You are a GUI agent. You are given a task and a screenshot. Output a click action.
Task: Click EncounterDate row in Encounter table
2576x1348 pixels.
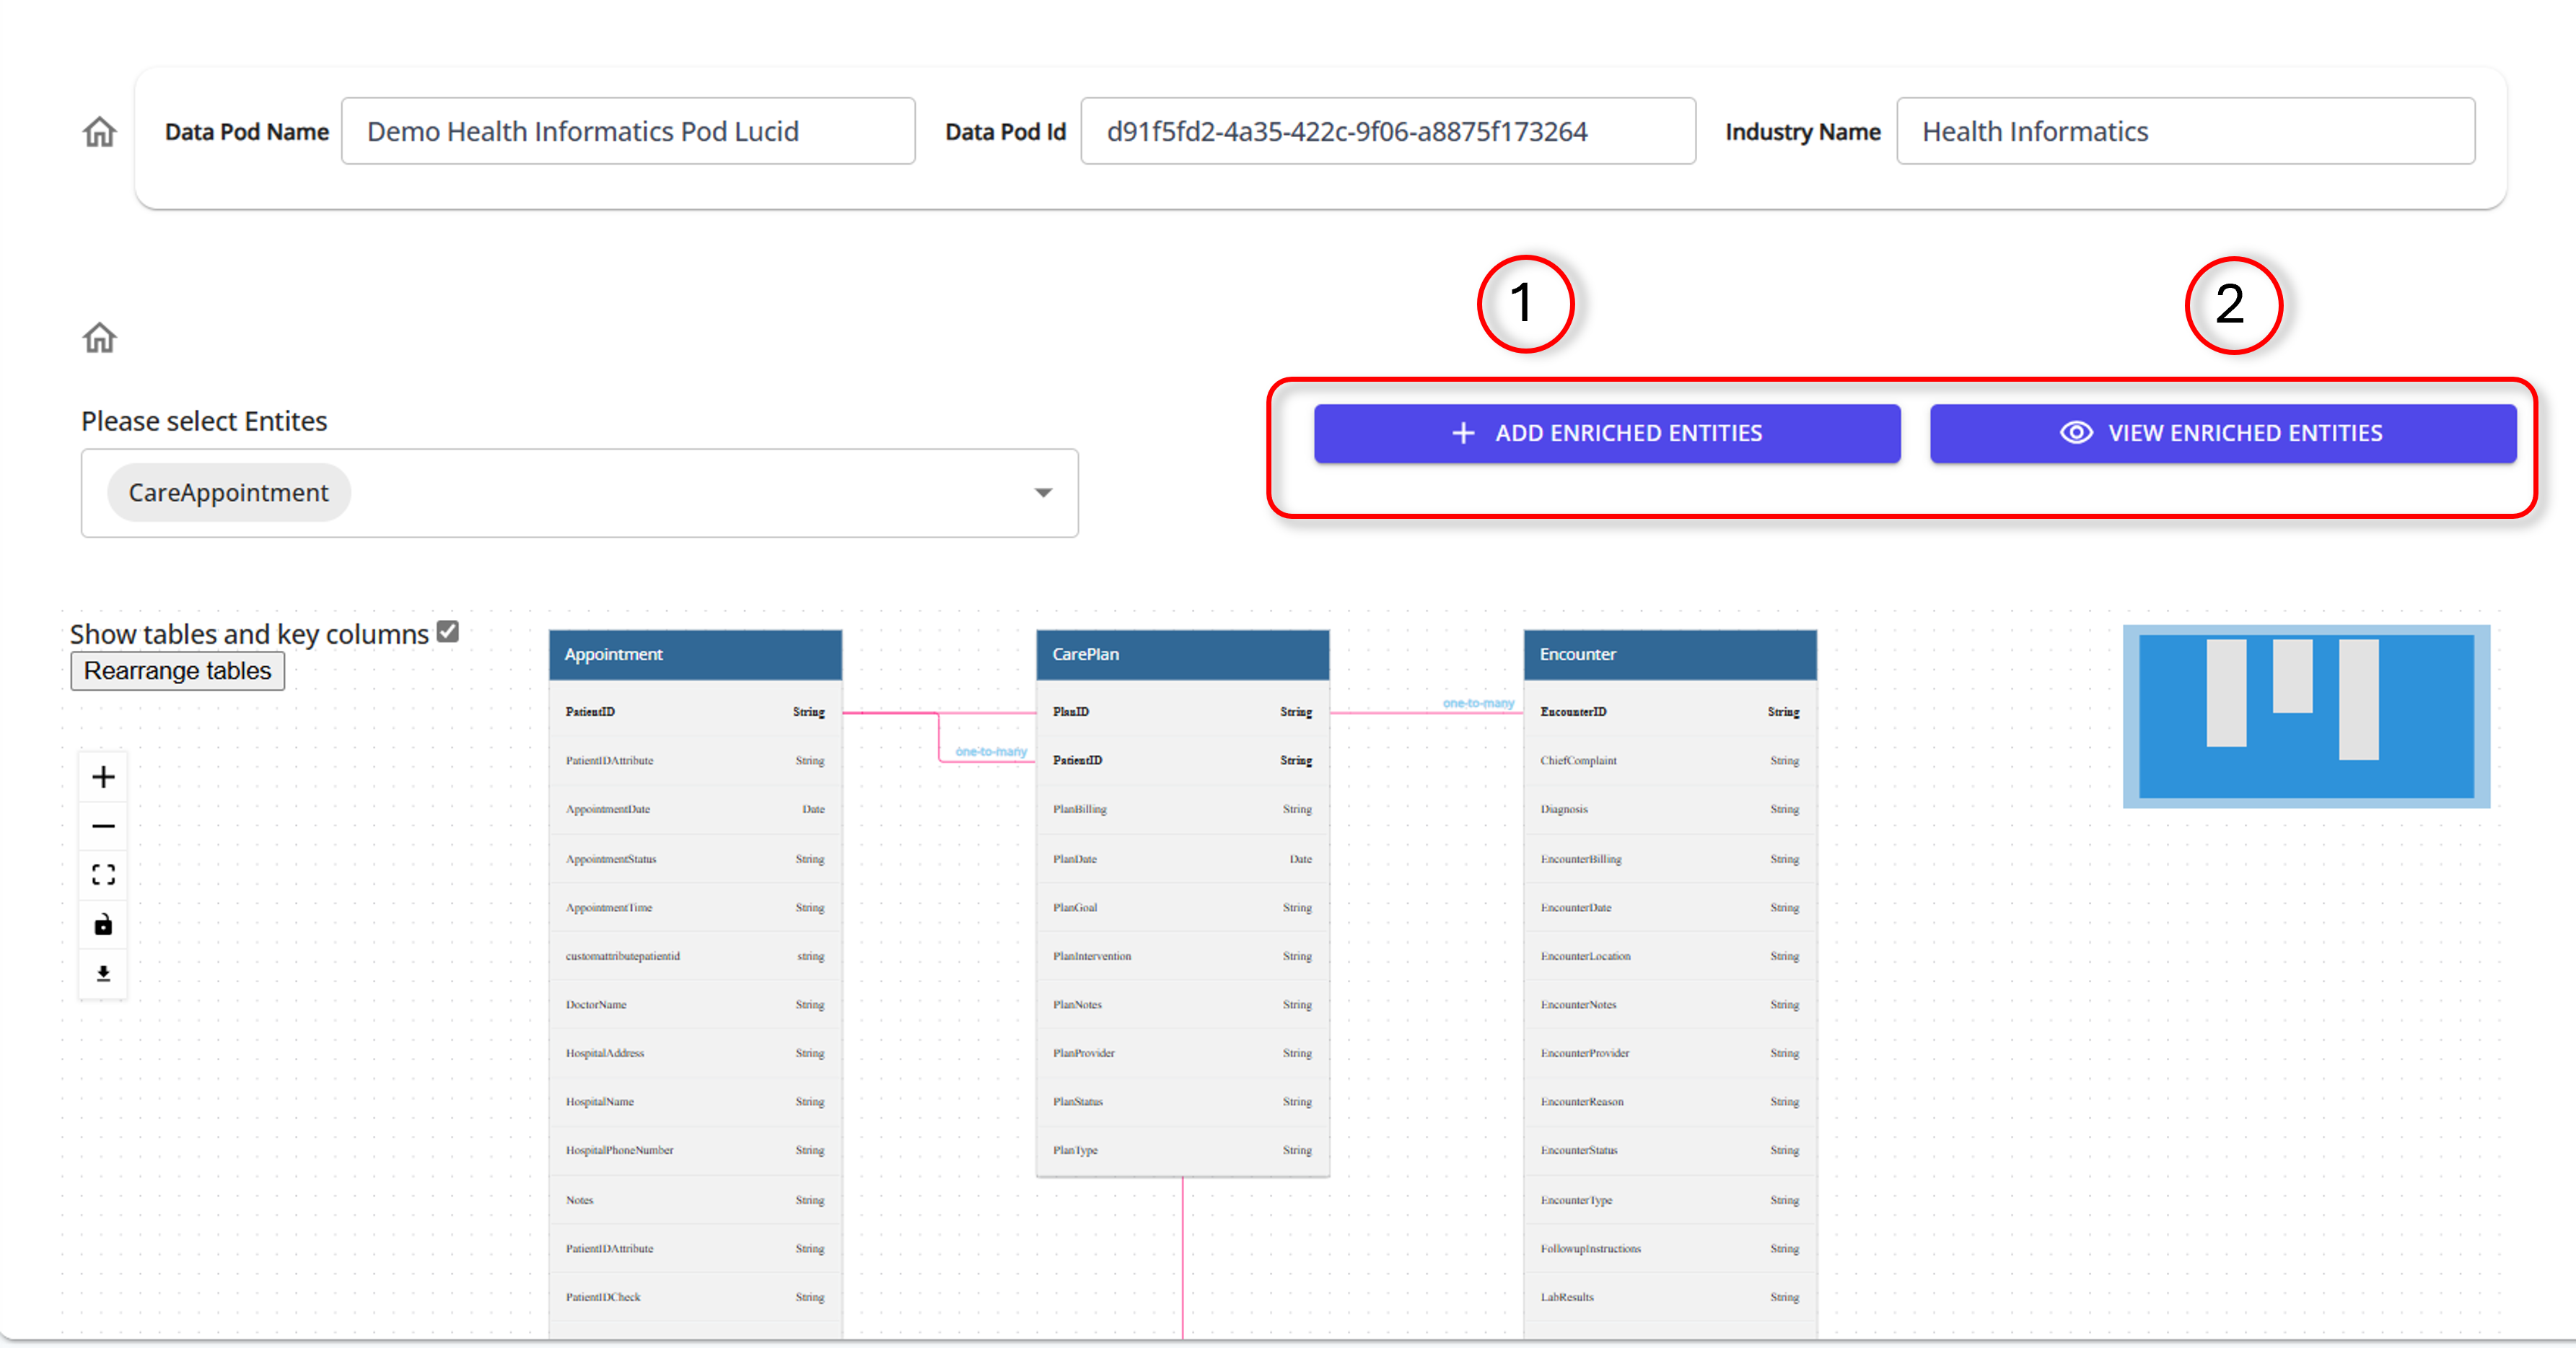click(1670, 908)
